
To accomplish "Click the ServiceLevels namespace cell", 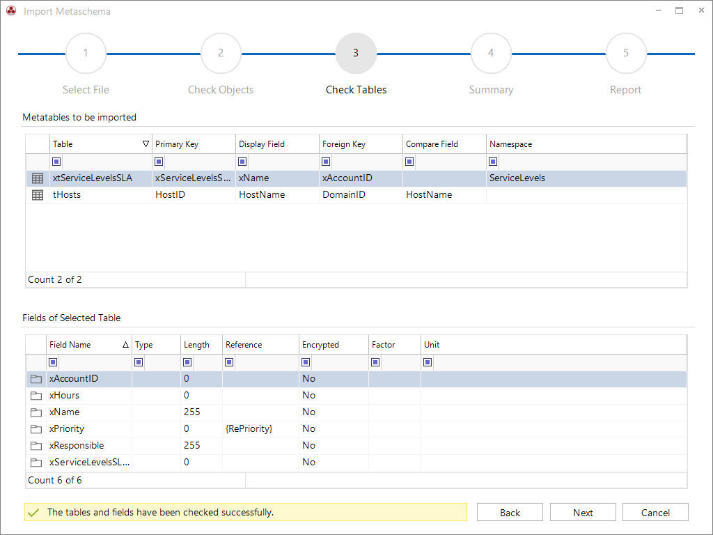I will tap(586, 178).
